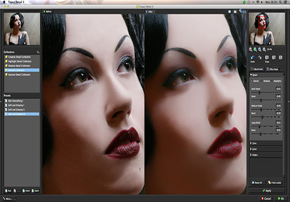
Task: Click the first snapshot icon right of Snap
Action: (x=274, y=58)
